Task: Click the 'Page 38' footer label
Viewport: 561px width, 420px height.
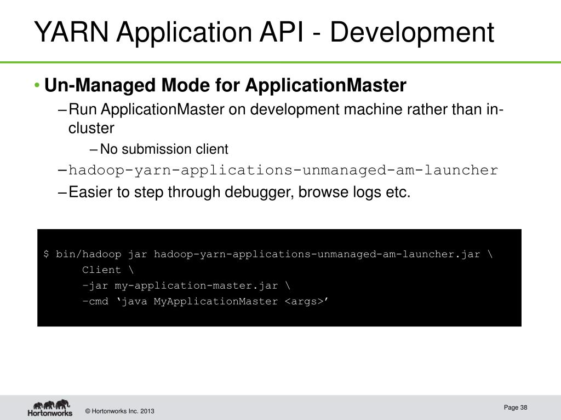Action: (x=515, y=407)
